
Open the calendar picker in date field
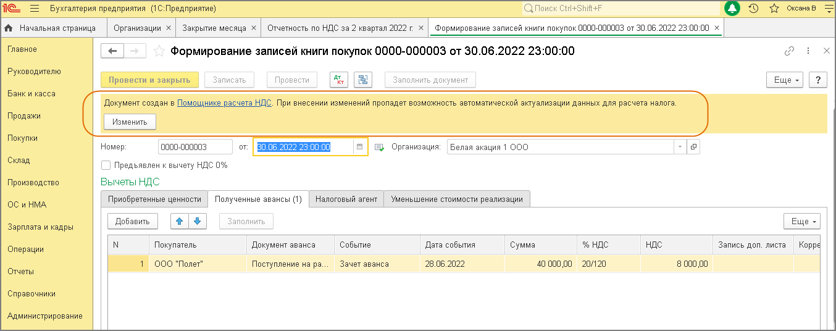(359, 147)
